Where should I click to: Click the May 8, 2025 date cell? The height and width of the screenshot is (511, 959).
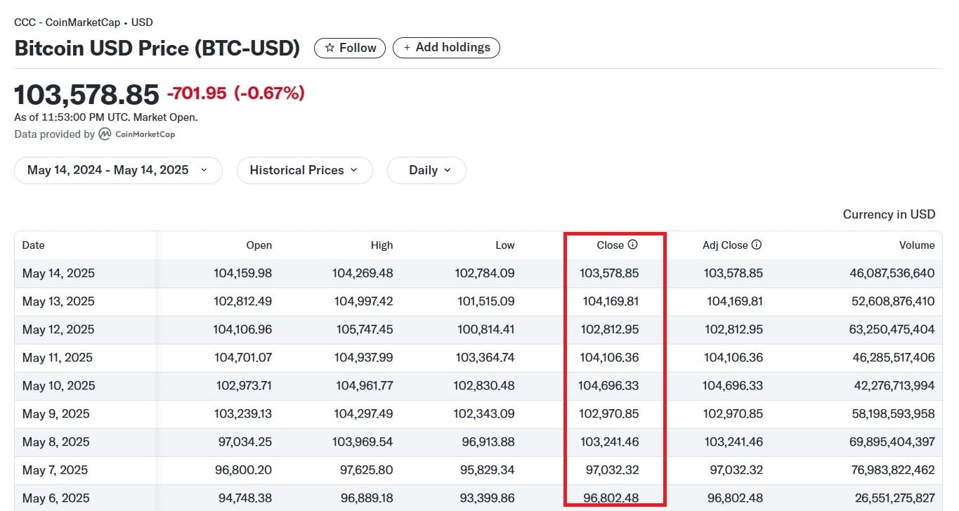click(x=56, y=442)
